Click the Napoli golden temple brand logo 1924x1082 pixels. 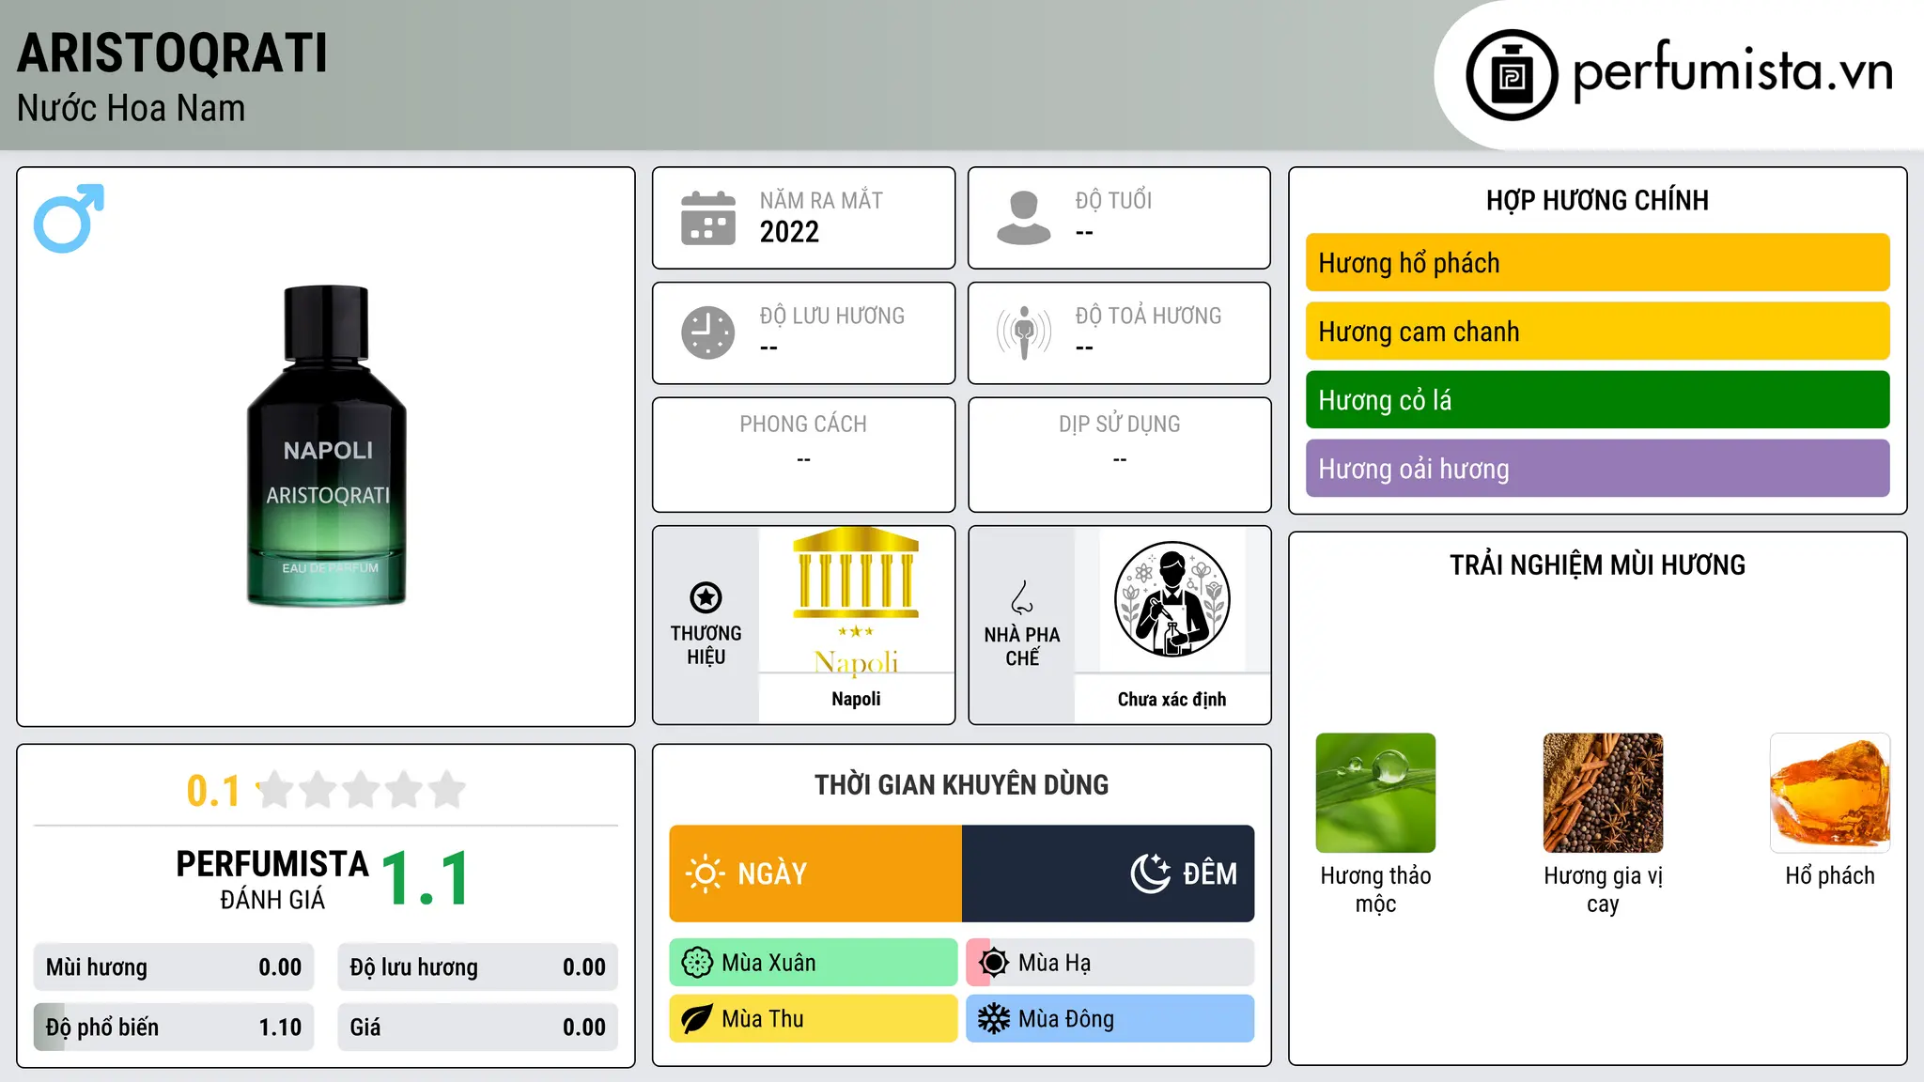(x=856, y=600)
